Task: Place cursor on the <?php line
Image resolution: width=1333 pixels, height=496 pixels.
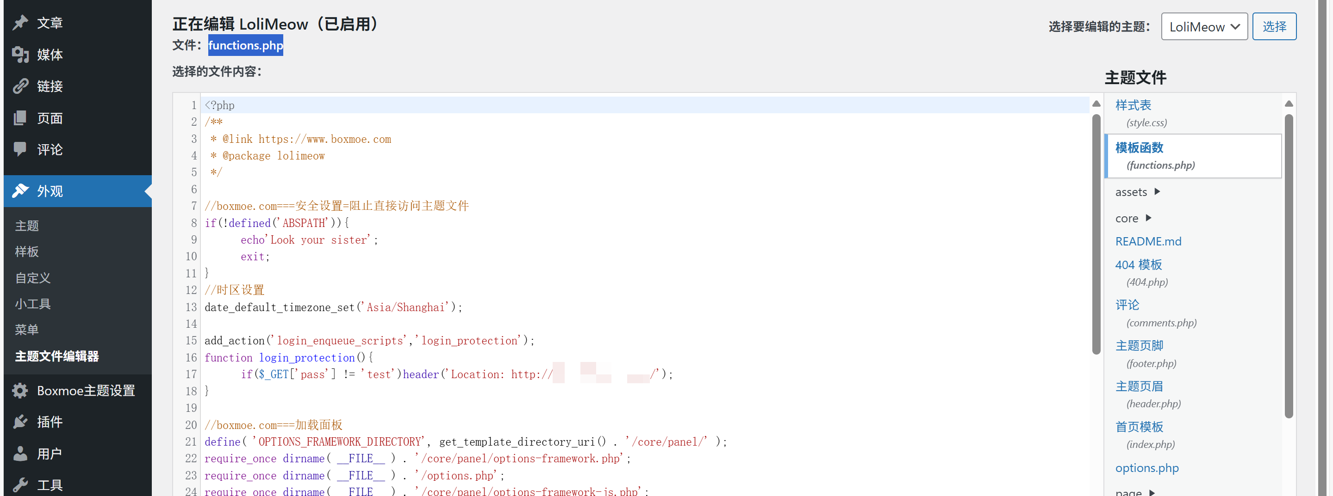Action: coord(646,105)
